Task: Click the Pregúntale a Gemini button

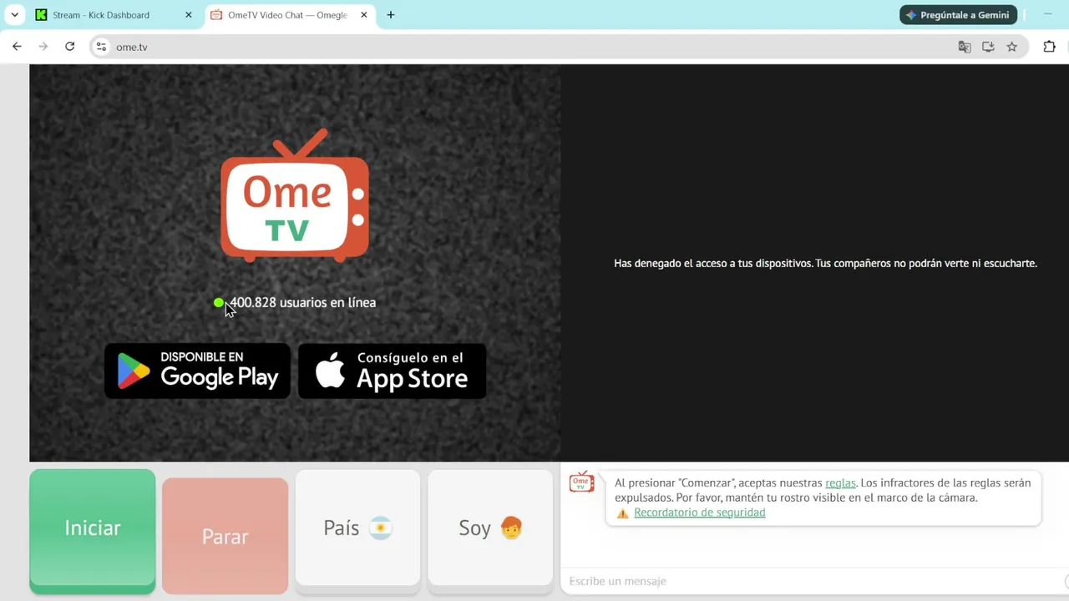Action: (x=959, y=15)
